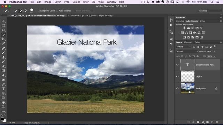Hide the Glacier National Park text layer
223x125 pixels.
[177, 65]
